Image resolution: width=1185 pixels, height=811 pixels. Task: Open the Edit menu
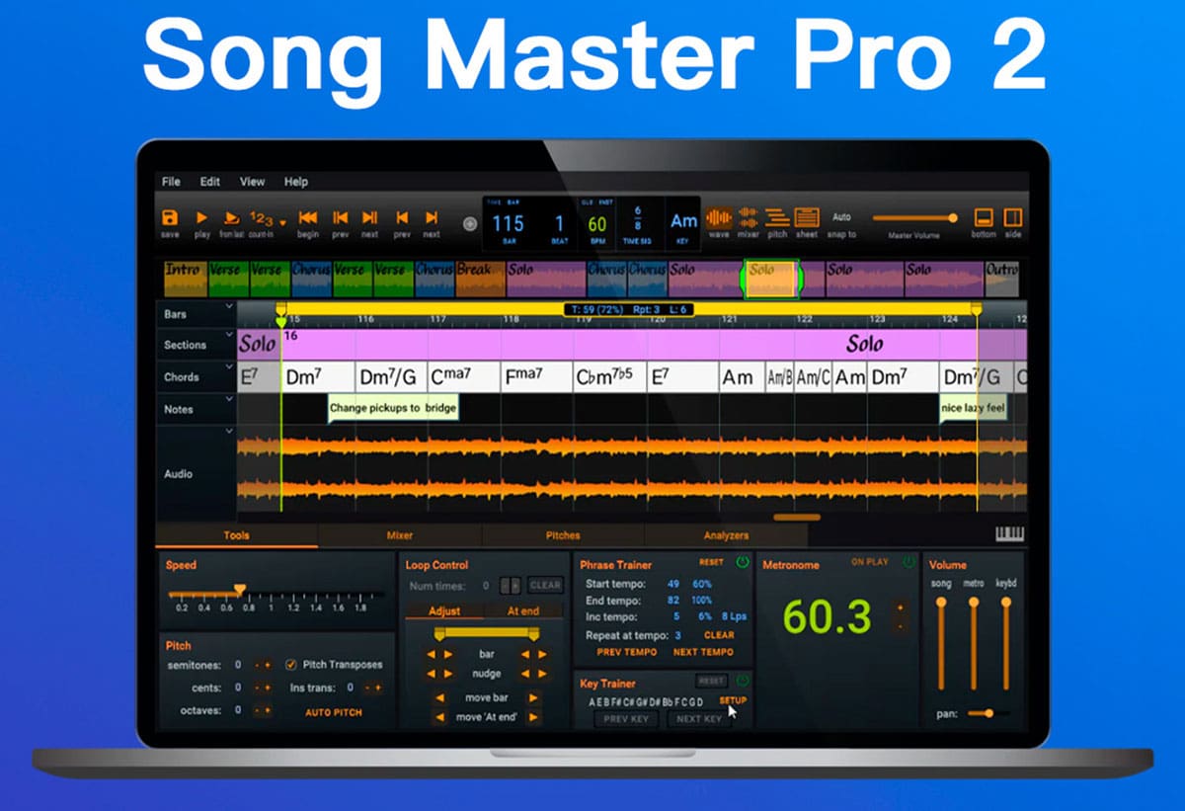pos(210,182)
